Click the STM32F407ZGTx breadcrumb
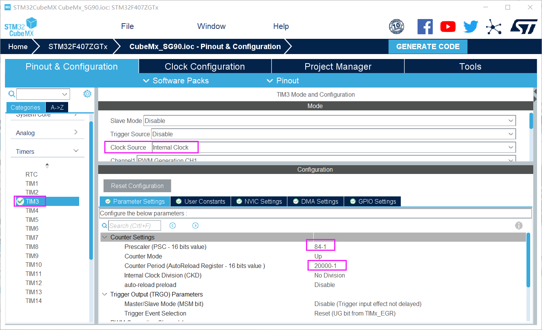This screenshot has width=542, height=330. click(78, 47)
